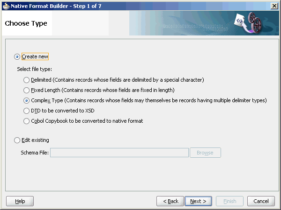Pick DTD to be converted to XSD
This screenshot has width=281, height=210.
pos(27,111)
